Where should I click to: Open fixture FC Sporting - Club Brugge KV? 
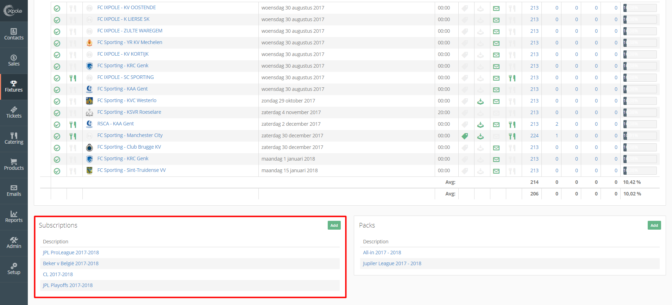[129, 147]
